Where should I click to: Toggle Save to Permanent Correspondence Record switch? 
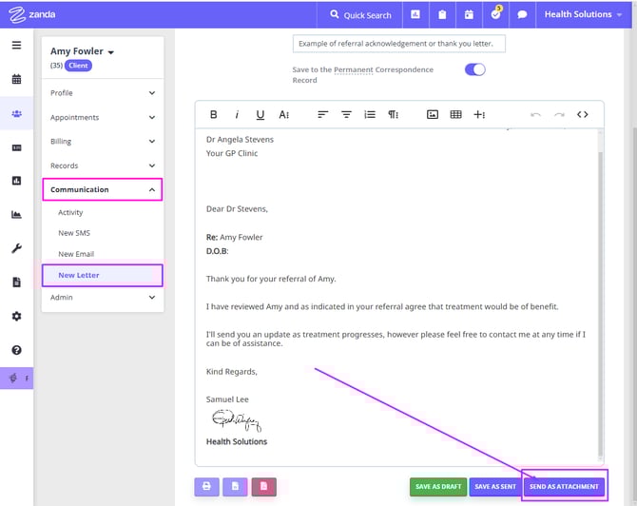click(474, 69)
